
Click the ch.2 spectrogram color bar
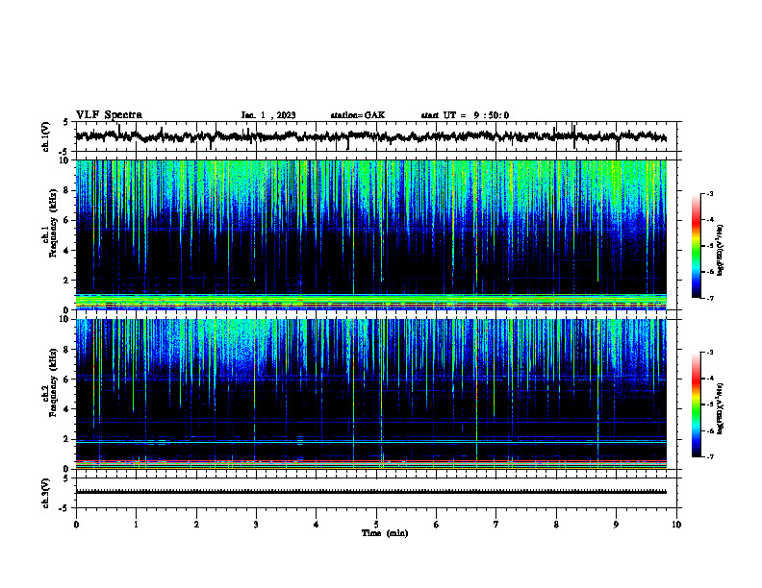click(x=696, y=404)
